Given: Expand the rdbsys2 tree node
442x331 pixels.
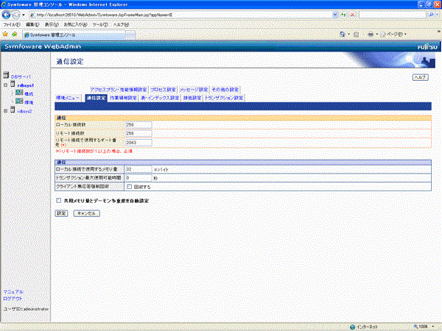Looking at the screenshot, I should pos(6,111).
